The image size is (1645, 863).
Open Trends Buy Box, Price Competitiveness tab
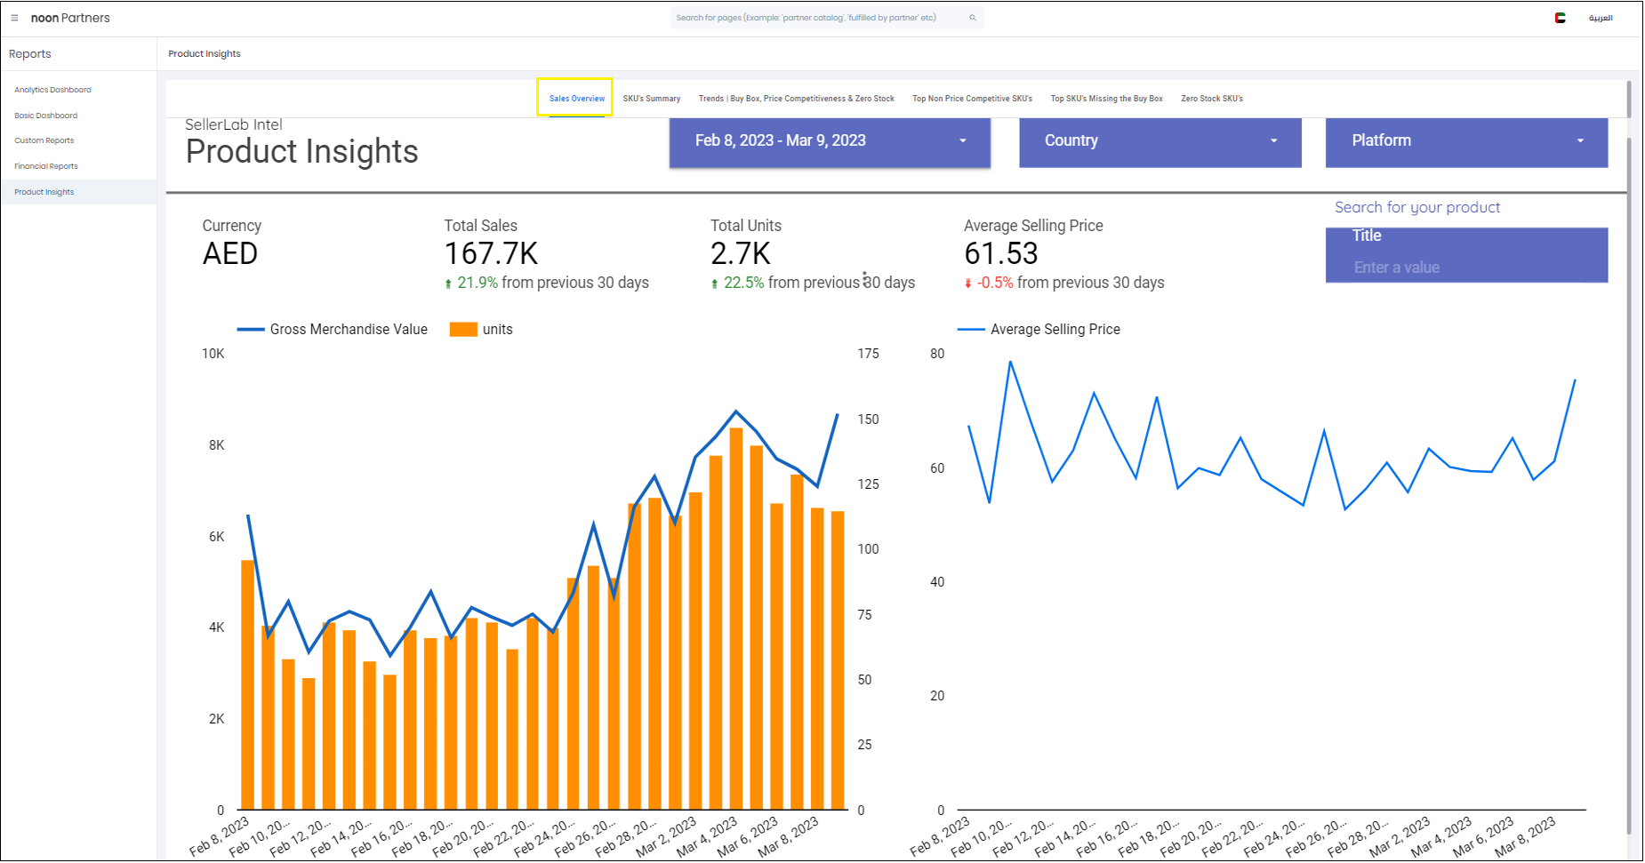click(796, 99)
